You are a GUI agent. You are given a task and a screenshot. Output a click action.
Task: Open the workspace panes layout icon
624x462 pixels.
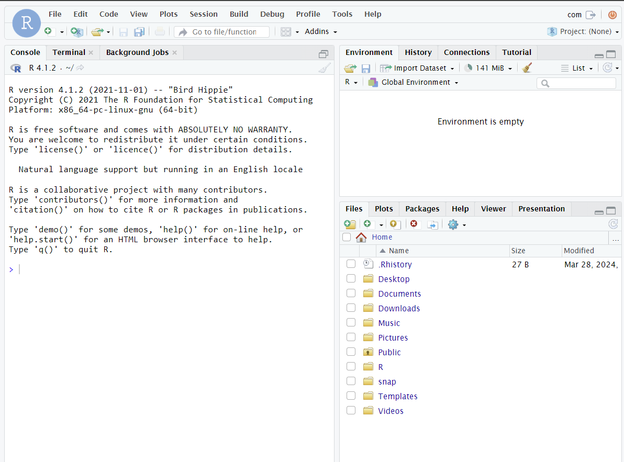pyautogui.click(x=286, y=32)
